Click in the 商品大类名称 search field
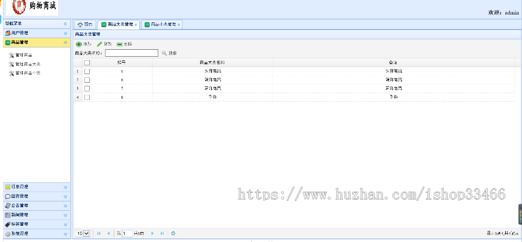The image size is (522, 242). tap(132, 53)
